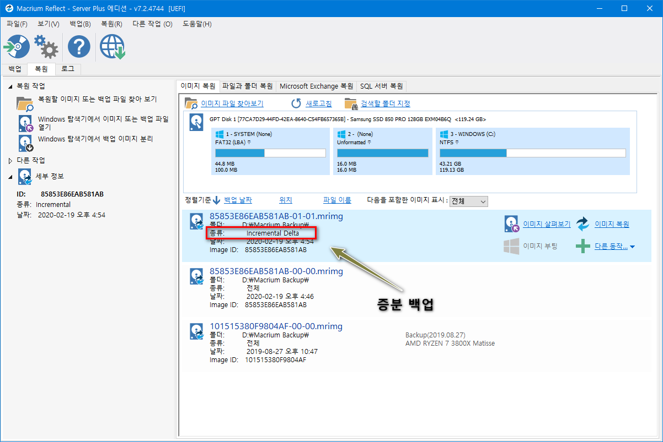
Task: Click the sort direction down arrow icon
Action: pos(216,200)
